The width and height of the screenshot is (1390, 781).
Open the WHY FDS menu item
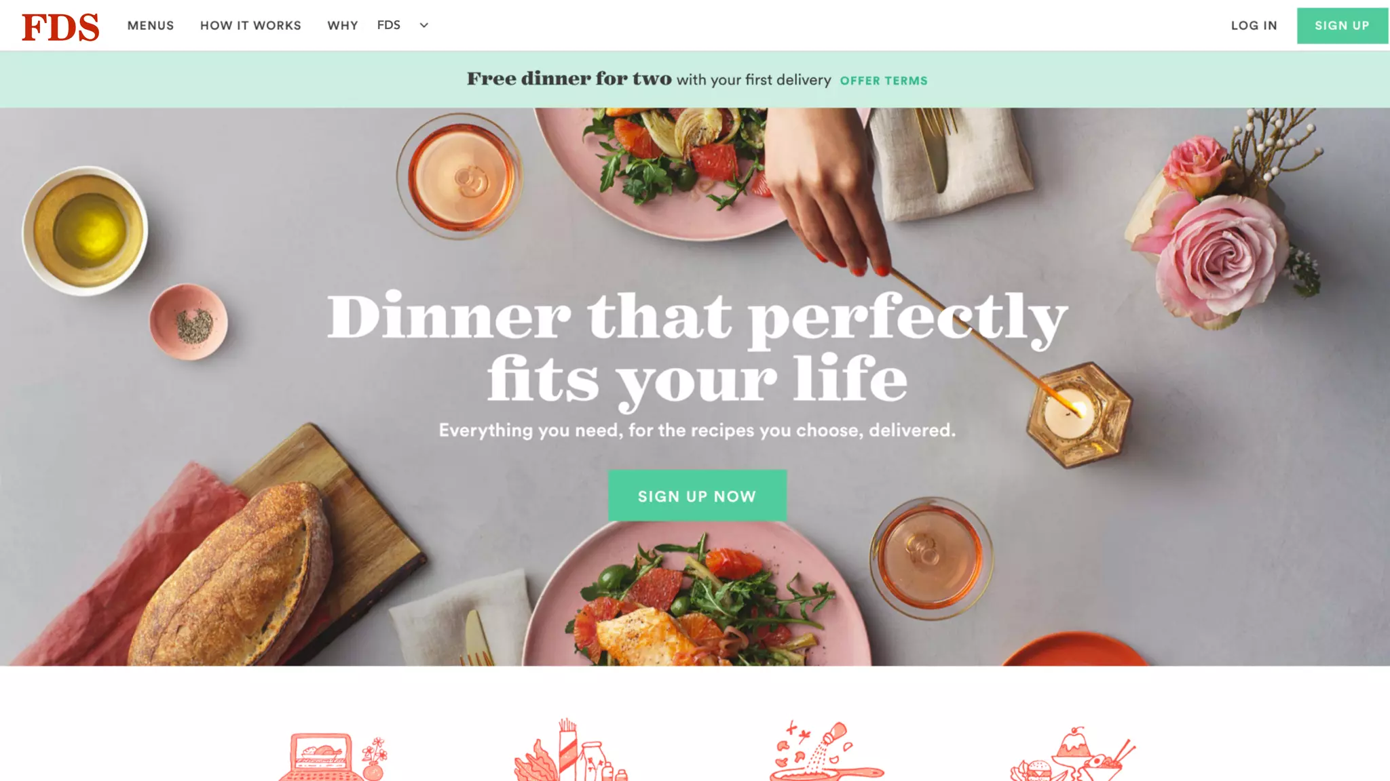(x=364, y=25)
